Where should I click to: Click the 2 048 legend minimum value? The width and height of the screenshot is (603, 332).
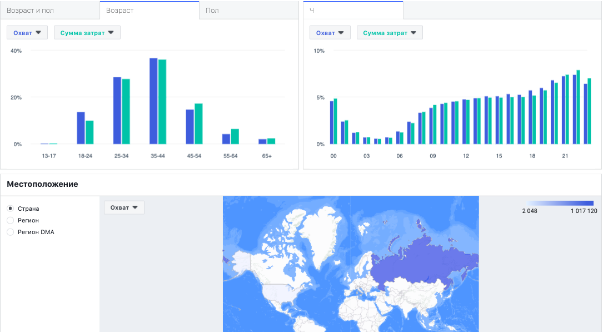(530, 211)
